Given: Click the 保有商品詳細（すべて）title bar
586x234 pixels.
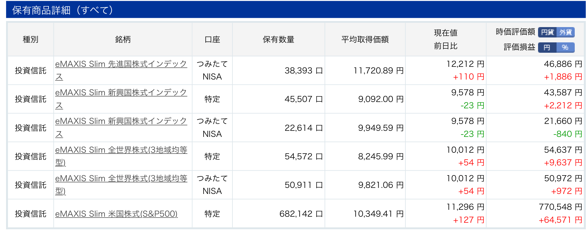Looking at the screenshot, I should tap(296, 10).
